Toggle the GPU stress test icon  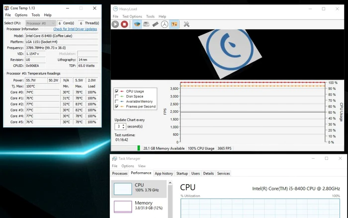174,24
